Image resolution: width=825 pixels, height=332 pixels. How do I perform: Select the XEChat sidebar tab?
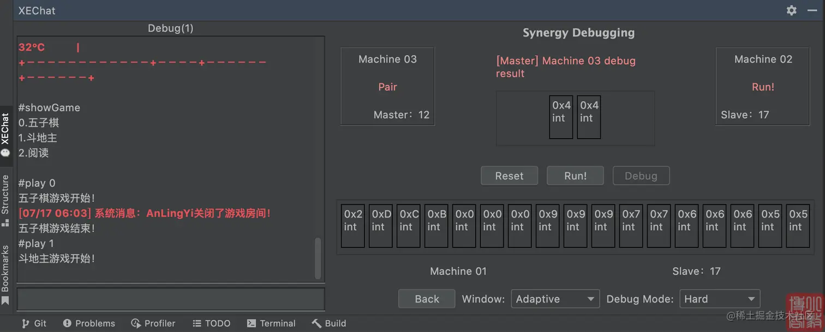coord(5,135)
